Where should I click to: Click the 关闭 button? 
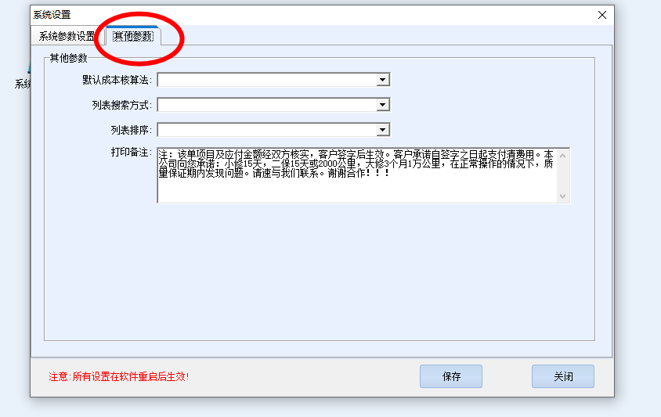point(563,376)
